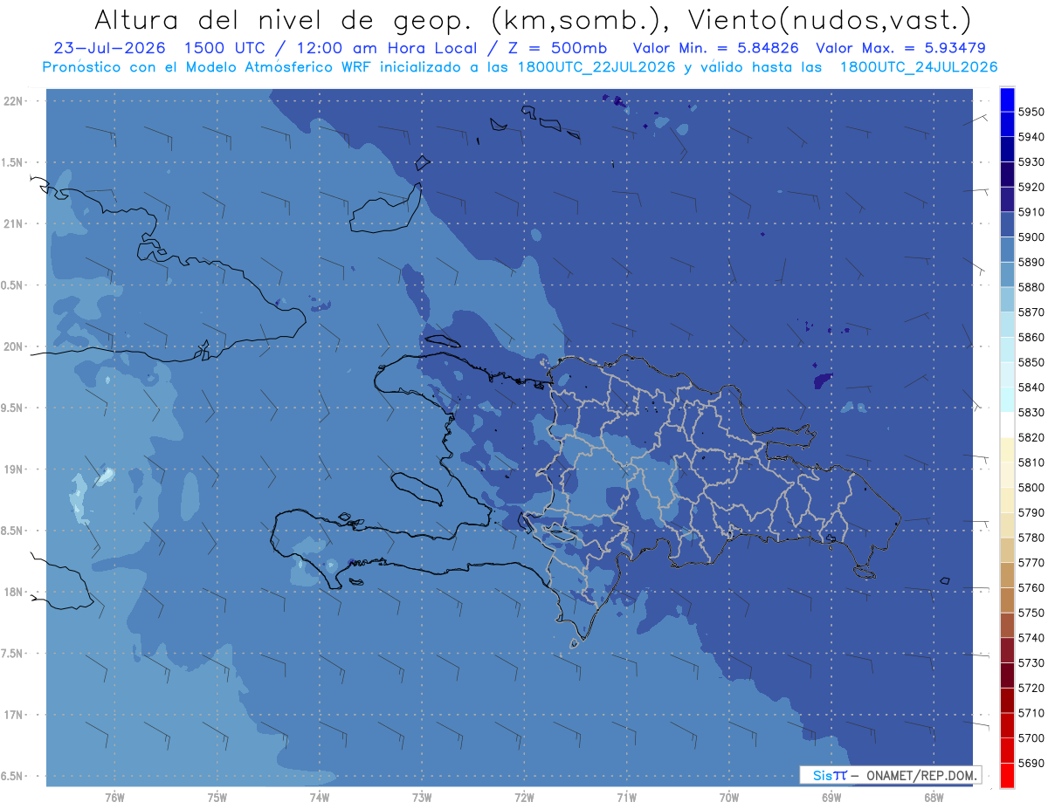Click the '74W' longitude label
Viewport: 1048px width, 809px height.
[319, 797]
